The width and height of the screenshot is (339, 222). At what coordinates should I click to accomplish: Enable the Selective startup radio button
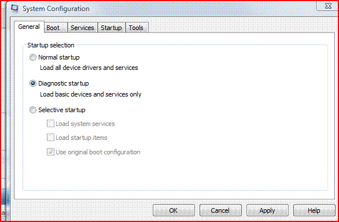[32, 110]
